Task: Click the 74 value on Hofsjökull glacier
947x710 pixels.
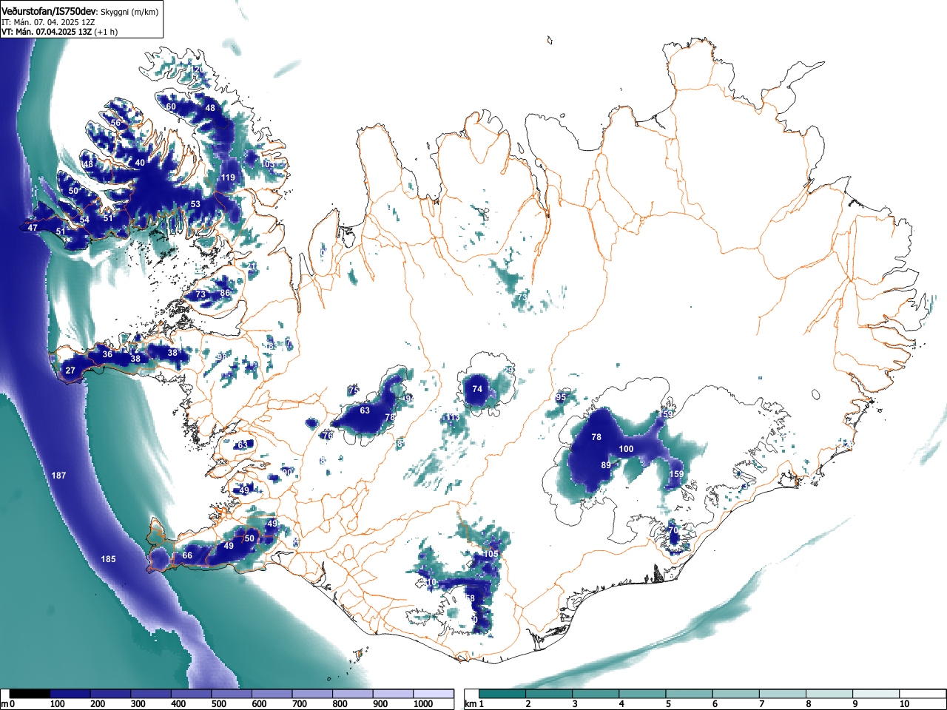Action: click(x=477, y=389)
